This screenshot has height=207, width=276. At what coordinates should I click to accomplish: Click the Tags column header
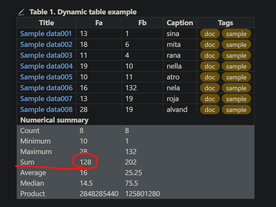226,23
